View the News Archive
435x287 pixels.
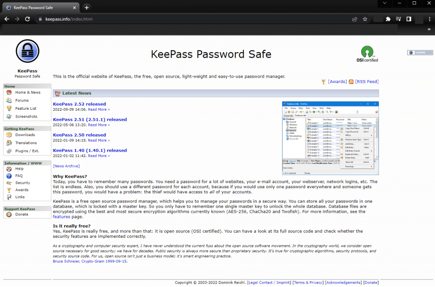click(x=66, y=166)
